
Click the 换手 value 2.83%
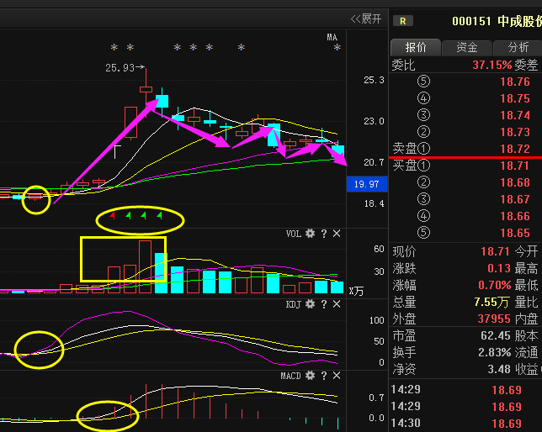(494, 352)
